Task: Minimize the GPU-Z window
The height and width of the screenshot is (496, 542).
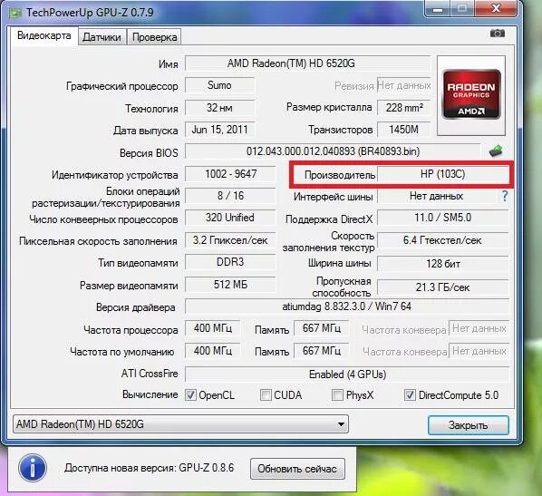Action: [x=438, y=9]
